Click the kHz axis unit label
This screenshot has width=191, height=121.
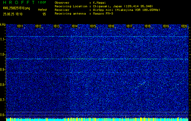(3, 25)
